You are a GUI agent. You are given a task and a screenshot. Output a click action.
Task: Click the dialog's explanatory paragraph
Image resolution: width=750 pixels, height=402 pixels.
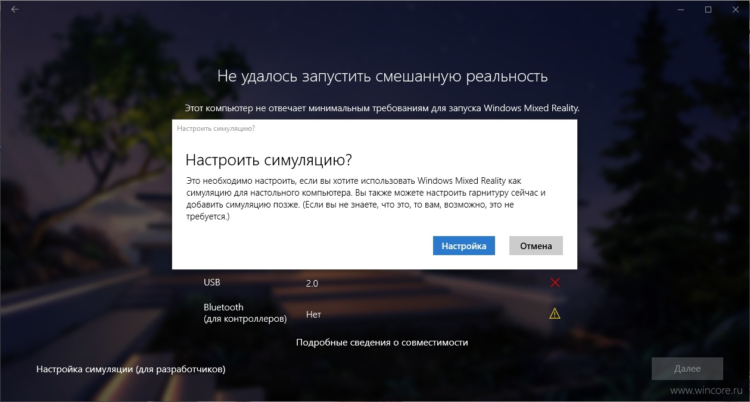click(366, 198)
